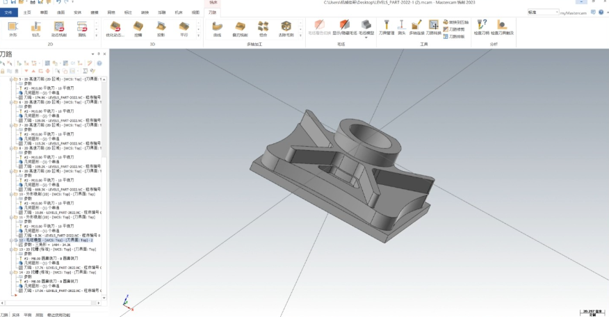Choose the 动态铣削 dynamic mill icon

[x=59, y=28]
